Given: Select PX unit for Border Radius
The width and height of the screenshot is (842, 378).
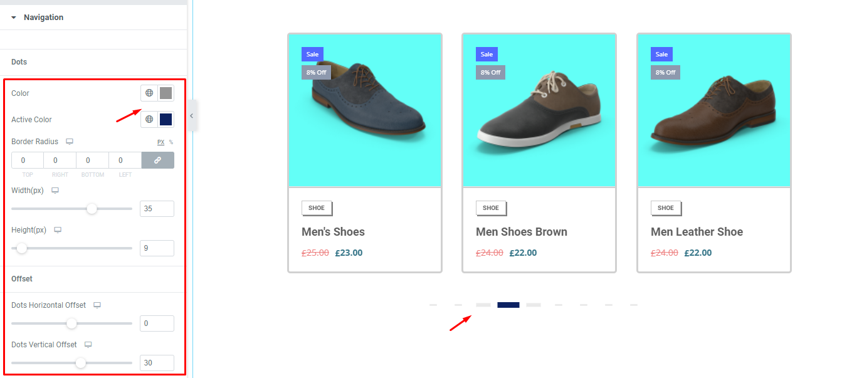Looking at the screenshot, I should click(x=161, y=142).
